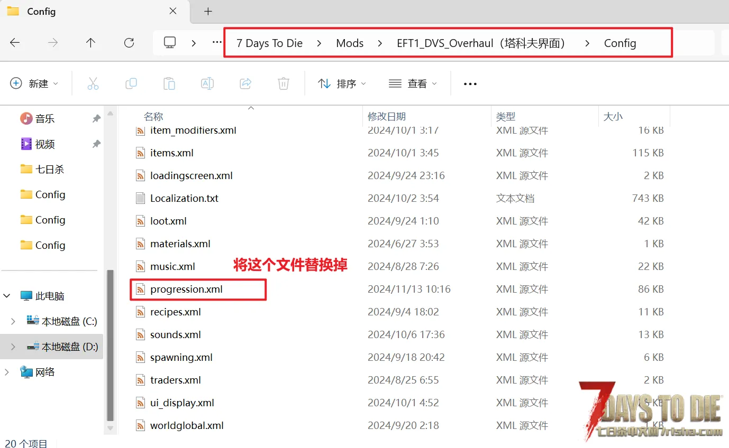
Task: Click the Share icon in toolbar
Action: pos(245,83)
